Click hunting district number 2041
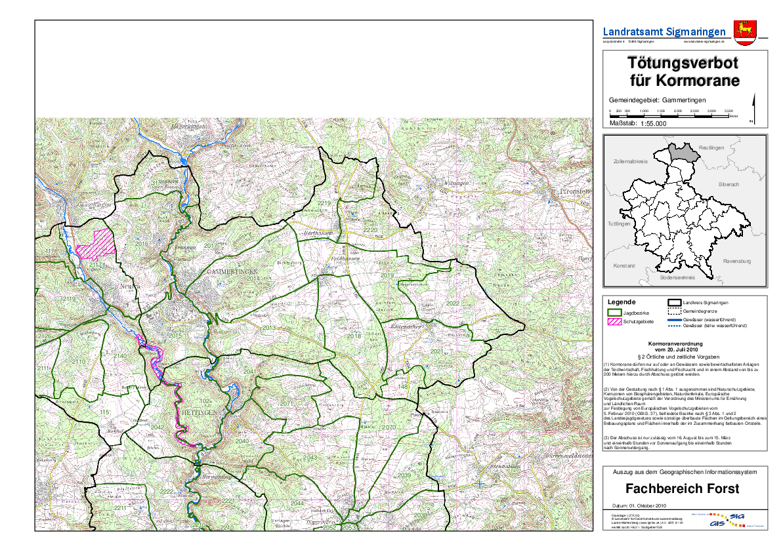 tap(250, 372)
